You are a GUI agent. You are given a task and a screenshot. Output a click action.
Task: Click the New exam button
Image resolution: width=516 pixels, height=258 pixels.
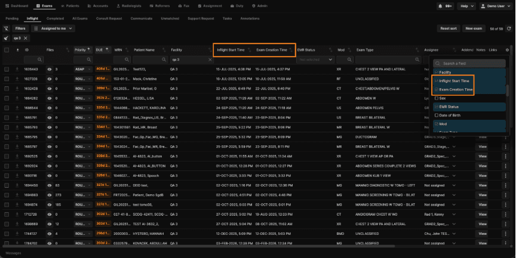[474, 29]
